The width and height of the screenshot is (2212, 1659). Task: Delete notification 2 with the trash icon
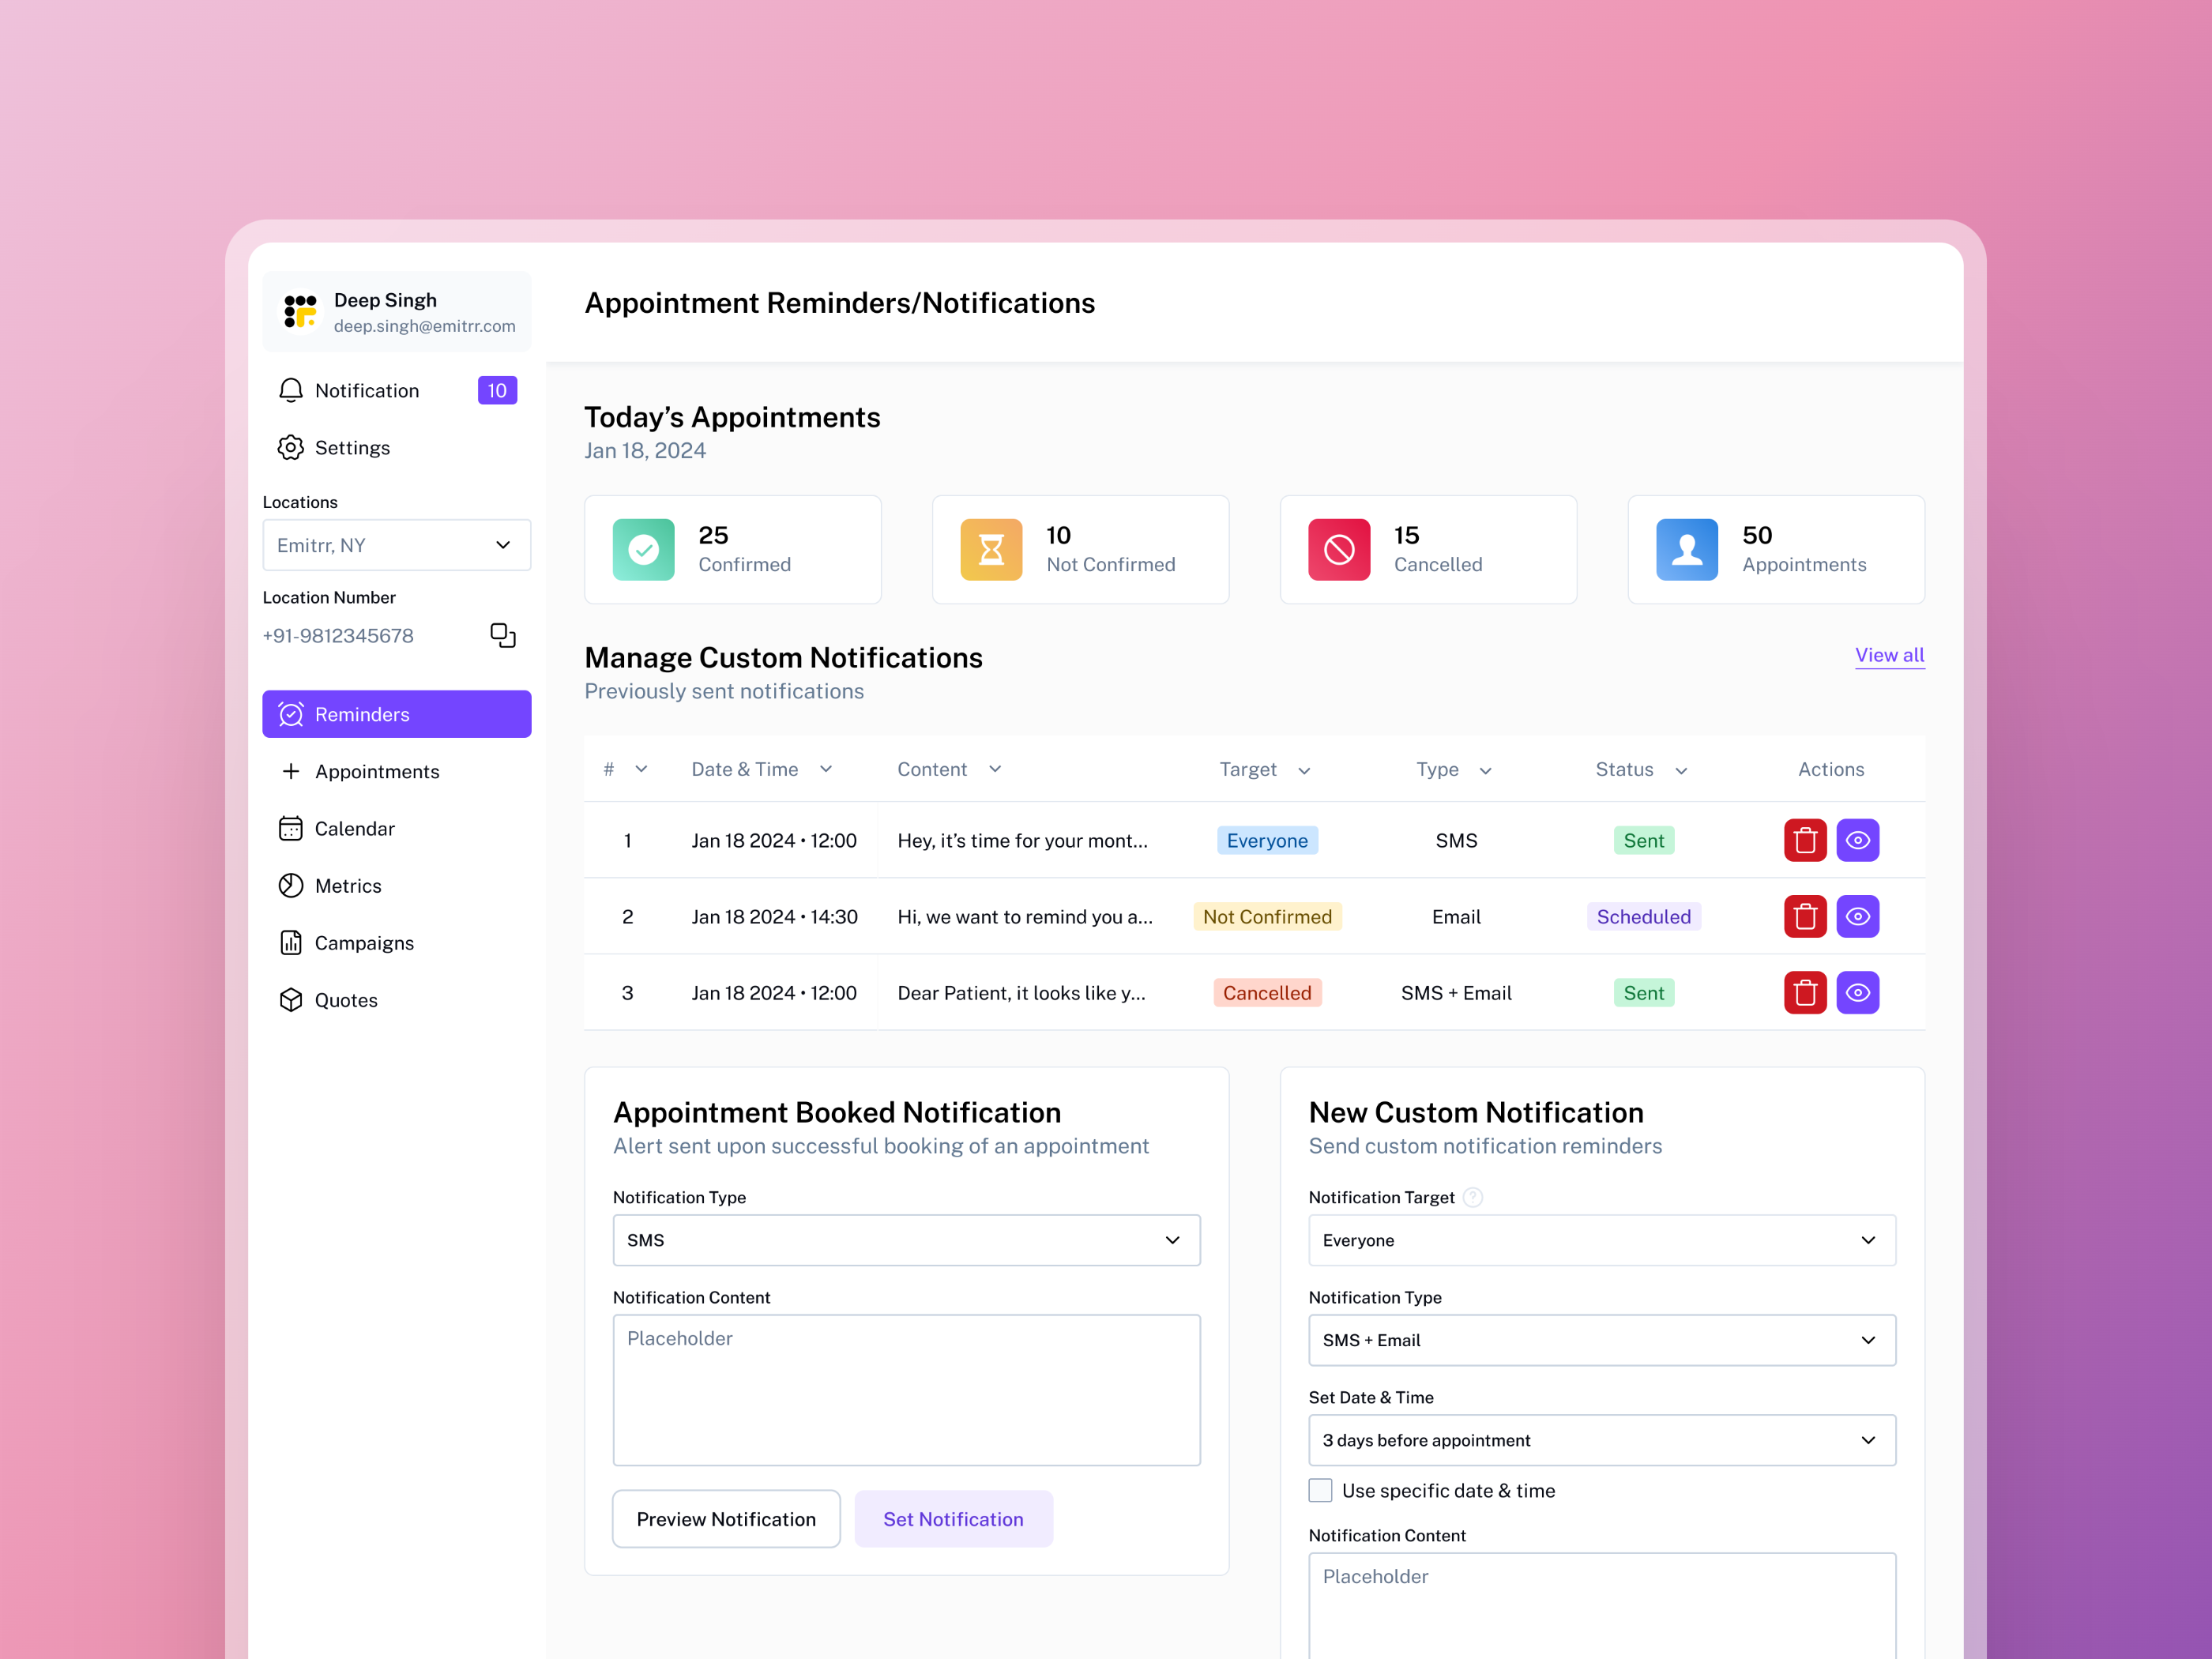[x=1805, y=916]
